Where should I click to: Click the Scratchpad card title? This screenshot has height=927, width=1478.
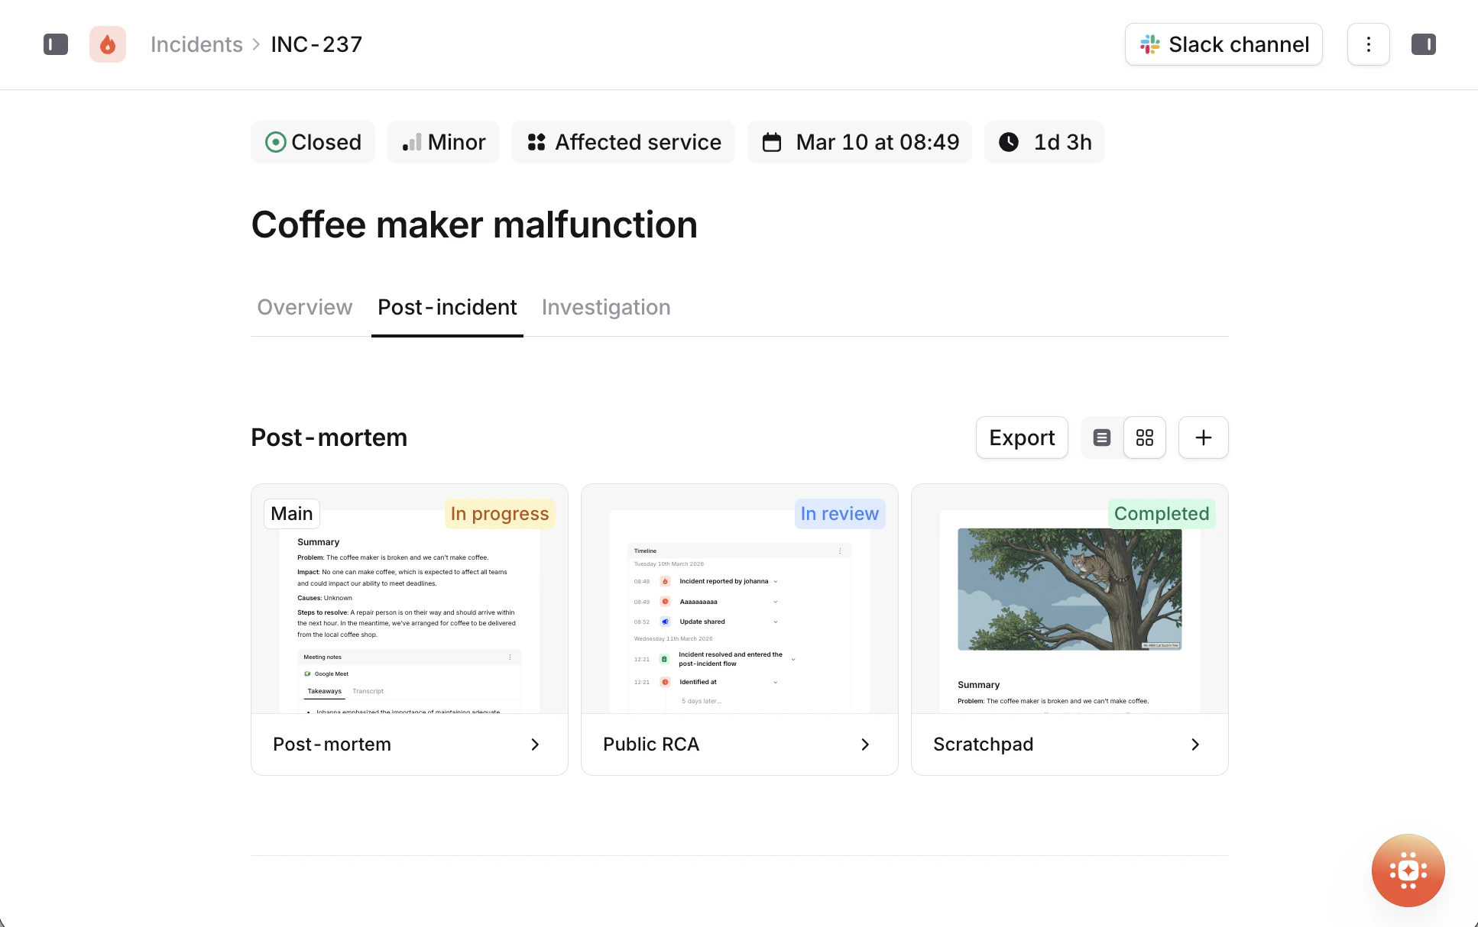(984, 745)
